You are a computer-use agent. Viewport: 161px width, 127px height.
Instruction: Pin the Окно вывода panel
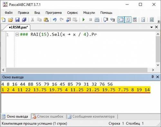point(153,77)
